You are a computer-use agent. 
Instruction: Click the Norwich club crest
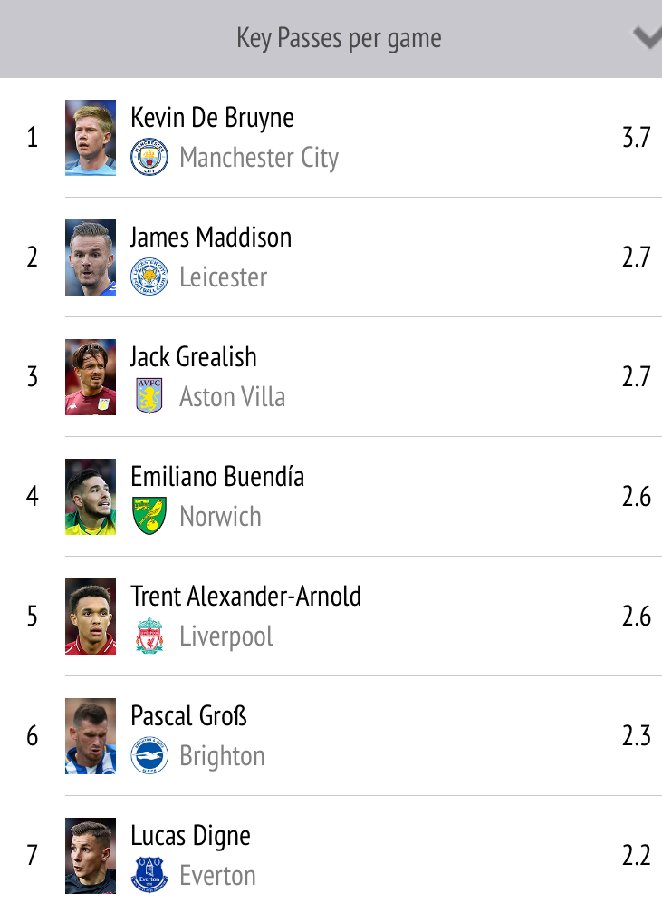149,516
